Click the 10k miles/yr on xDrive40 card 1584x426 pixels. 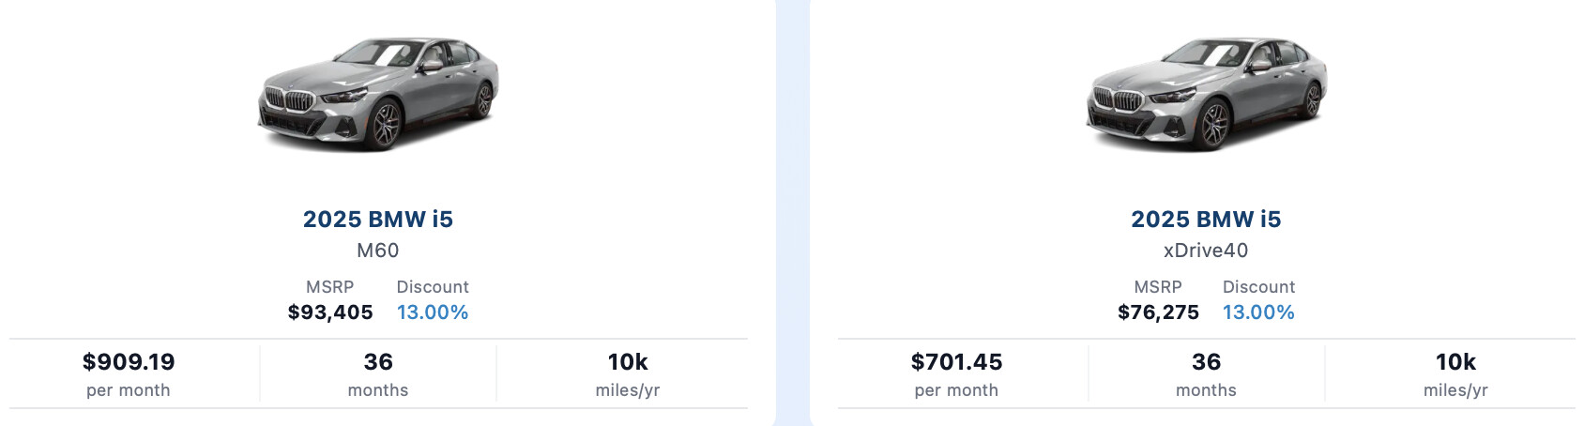(1455, 373)
